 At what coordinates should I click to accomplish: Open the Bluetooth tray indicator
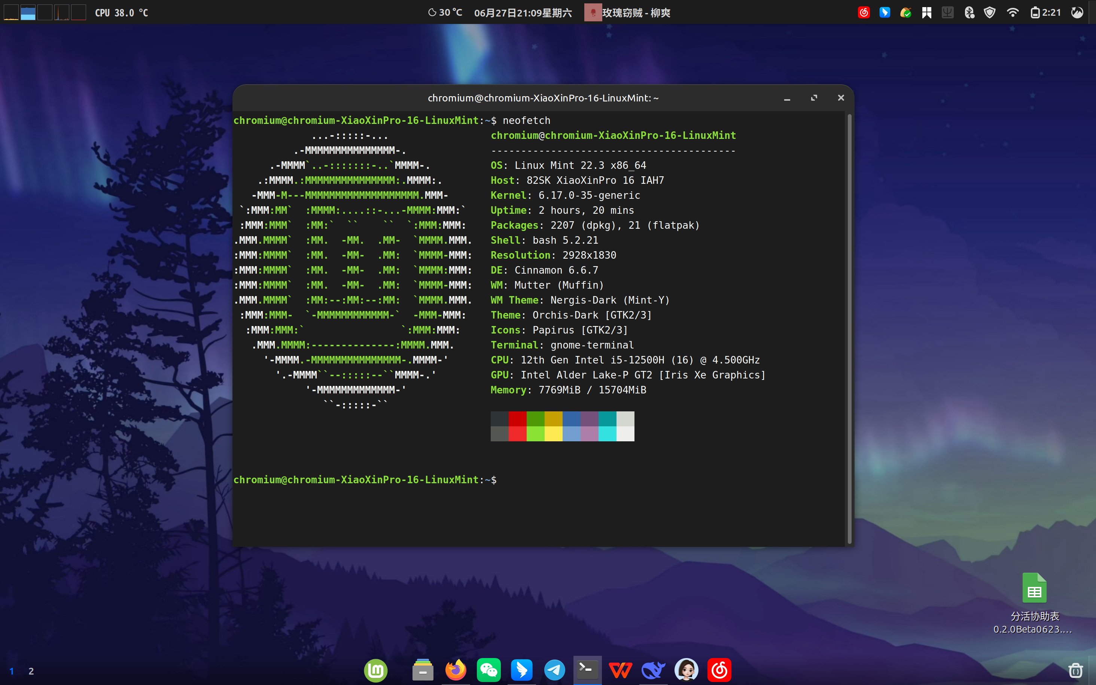[x=969, y=13]
